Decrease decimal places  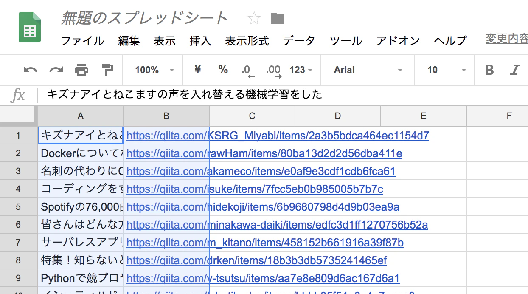248,71
